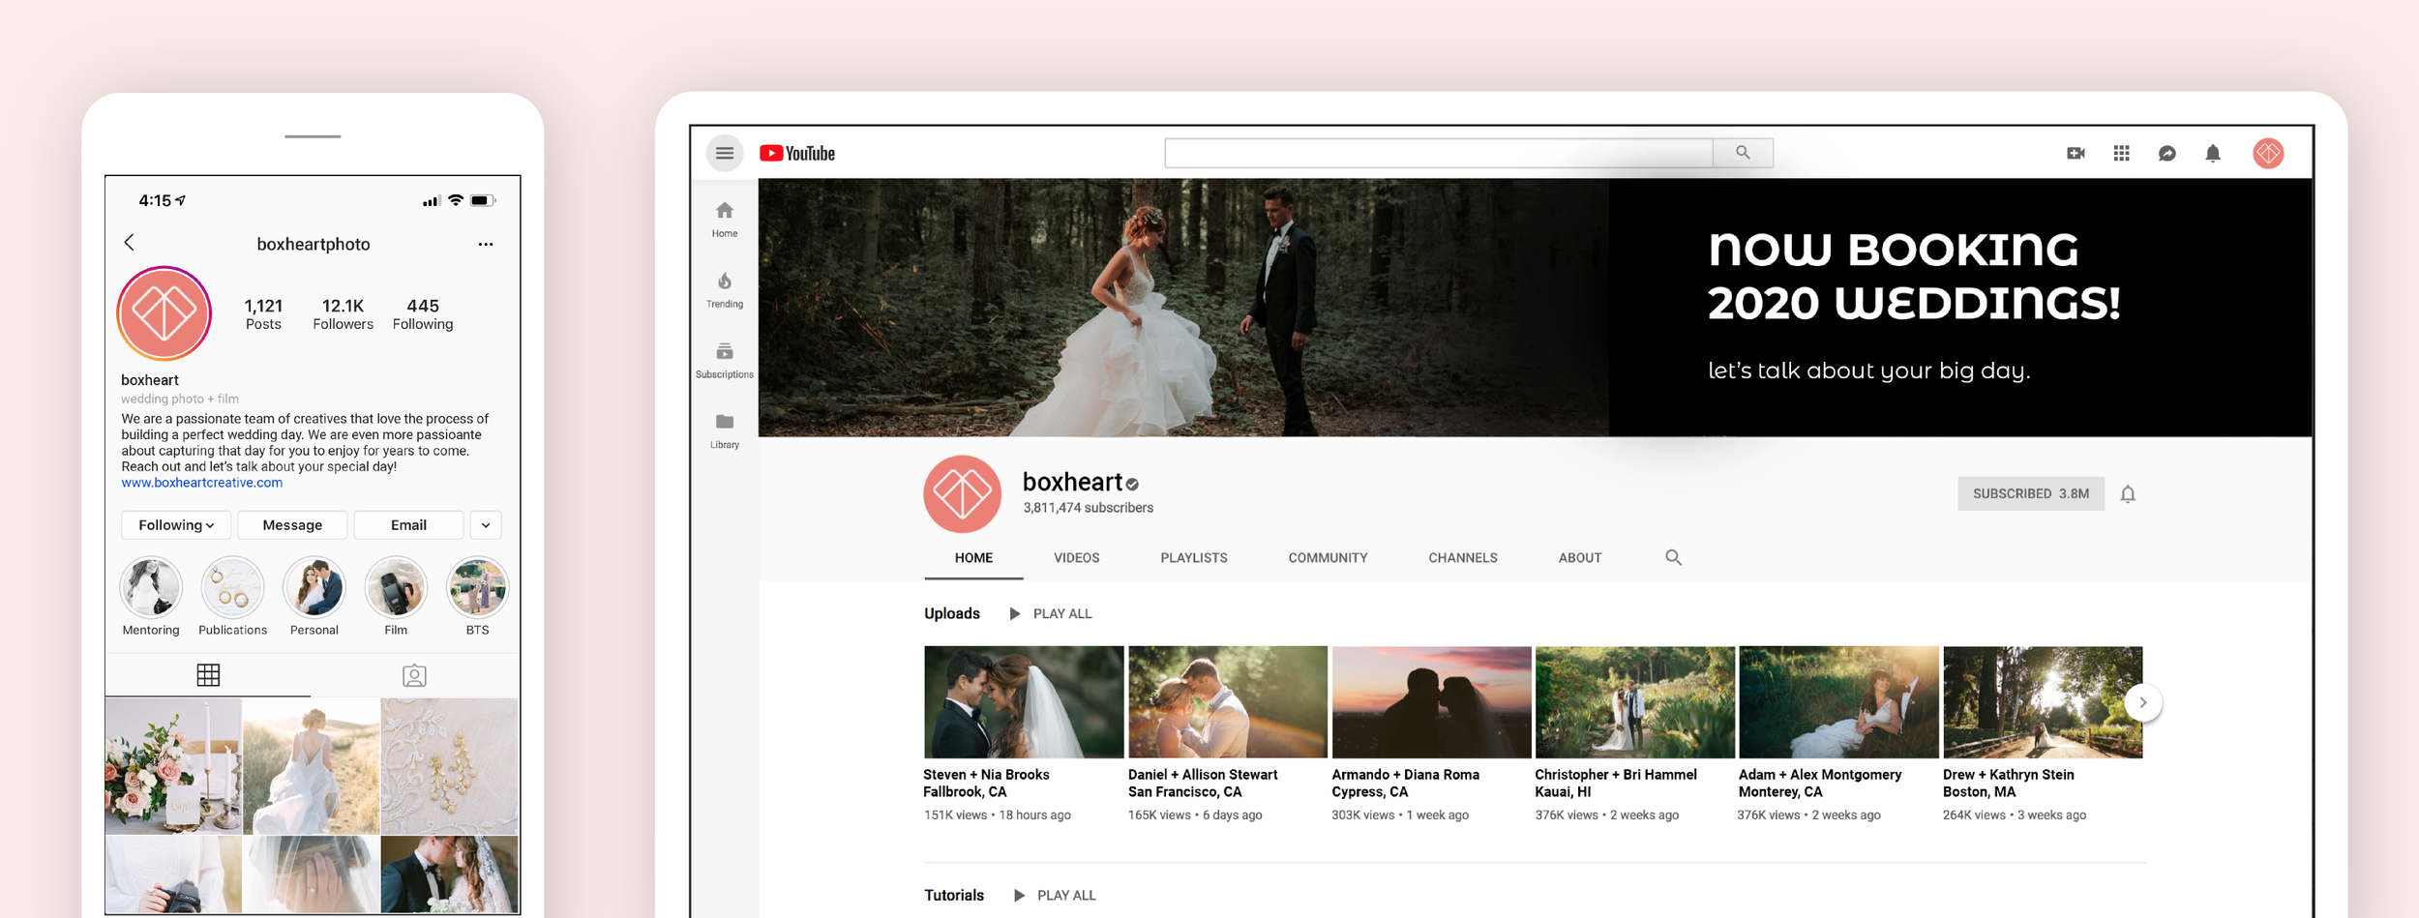The height and width of the screenshot is (918, 2419).
Task: Click the channel search magnifier icon
Action: coord(1673,557)
